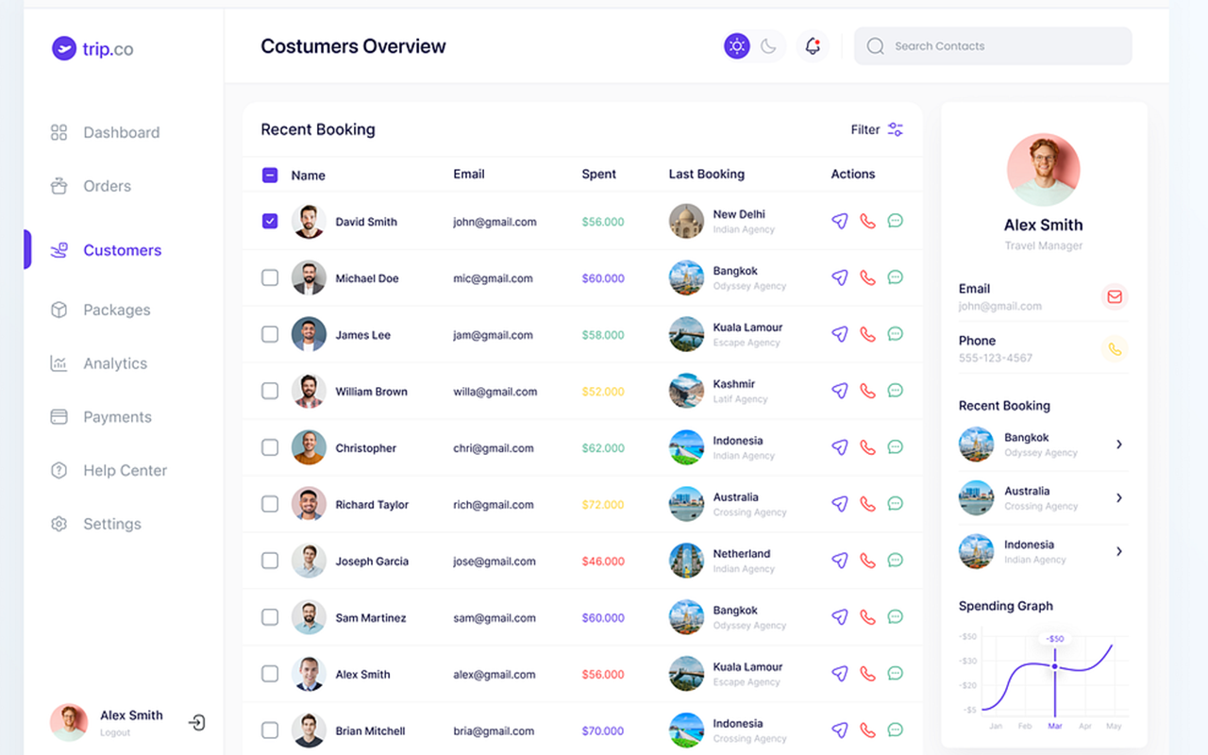Click the notification bell icon
The height and width of the screenshot is (755, 1208).
point(813,45)
